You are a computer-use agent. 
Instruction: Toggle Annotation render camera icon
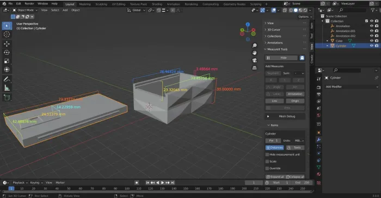377,26
